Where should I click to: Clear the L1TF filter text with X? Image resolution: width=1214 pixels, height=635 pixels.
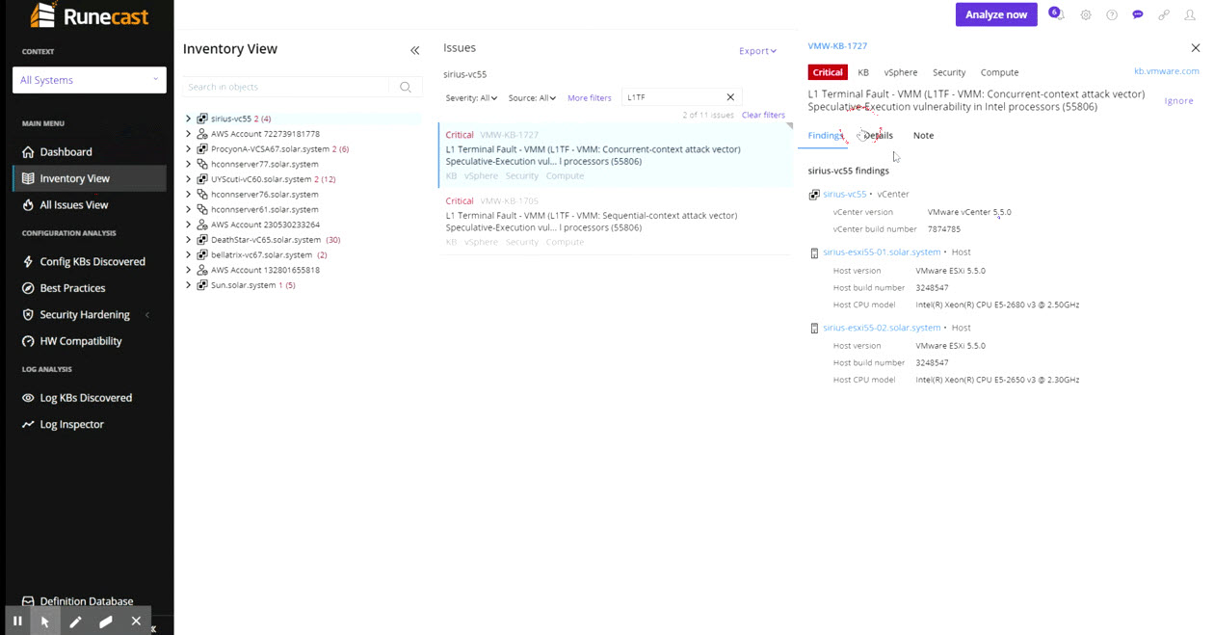(730, 97)
